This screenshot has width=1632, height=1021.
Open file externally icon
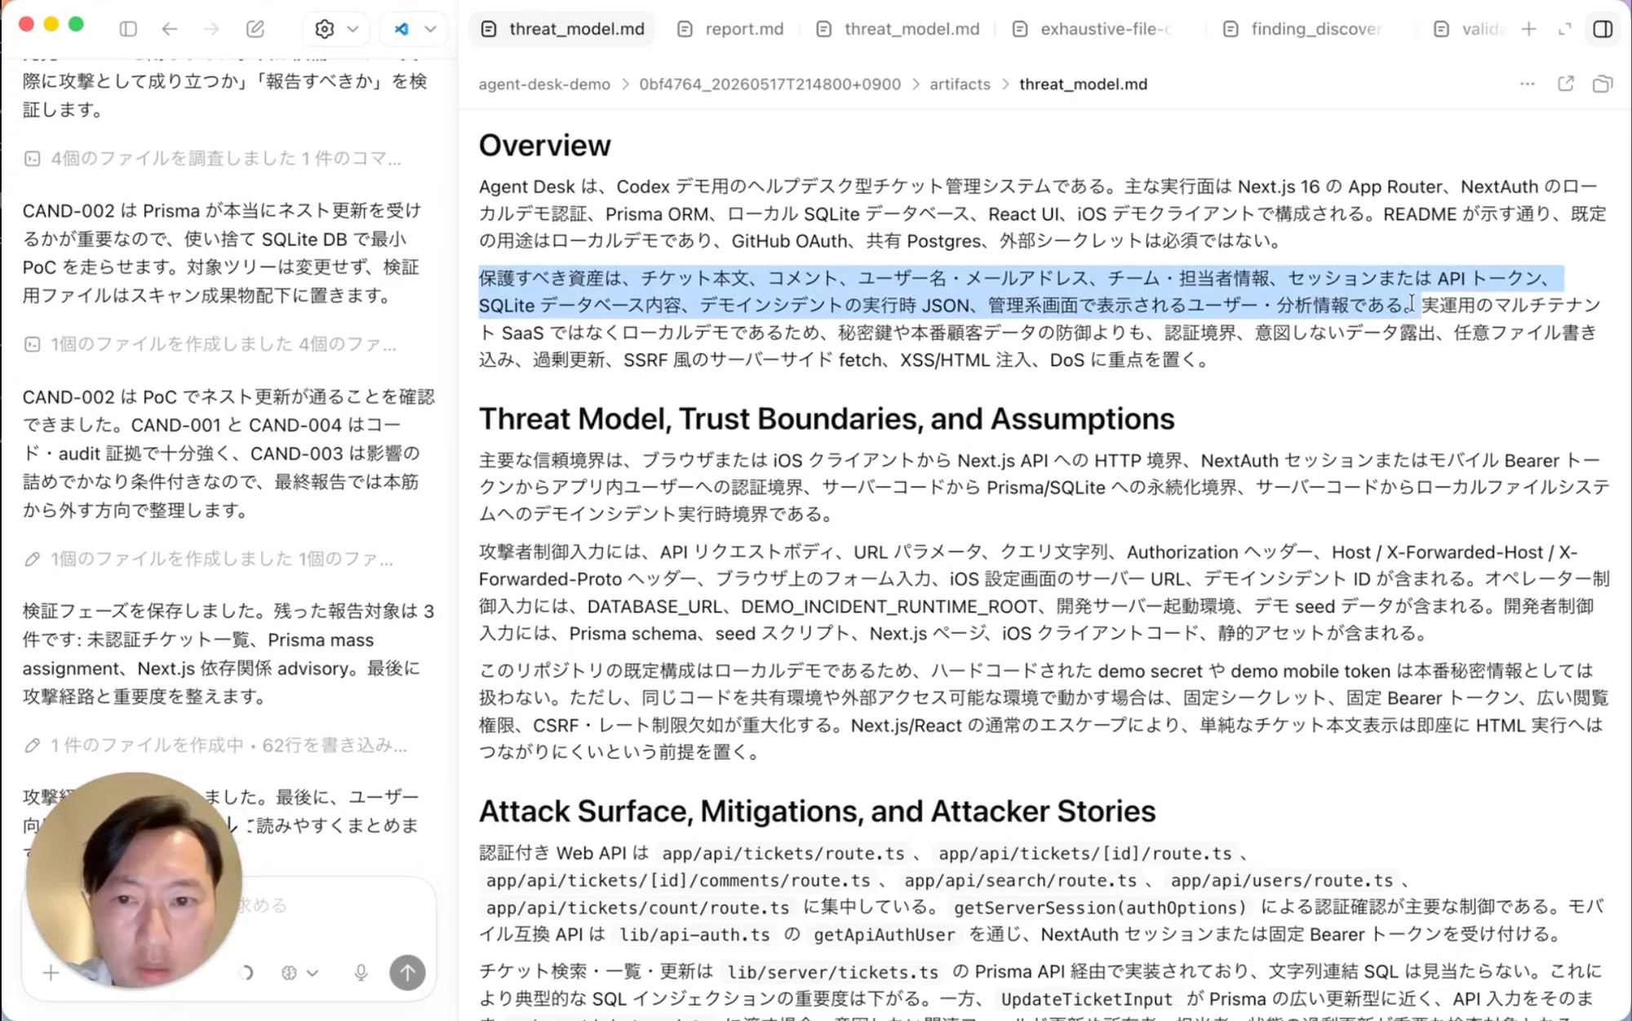1566,84
